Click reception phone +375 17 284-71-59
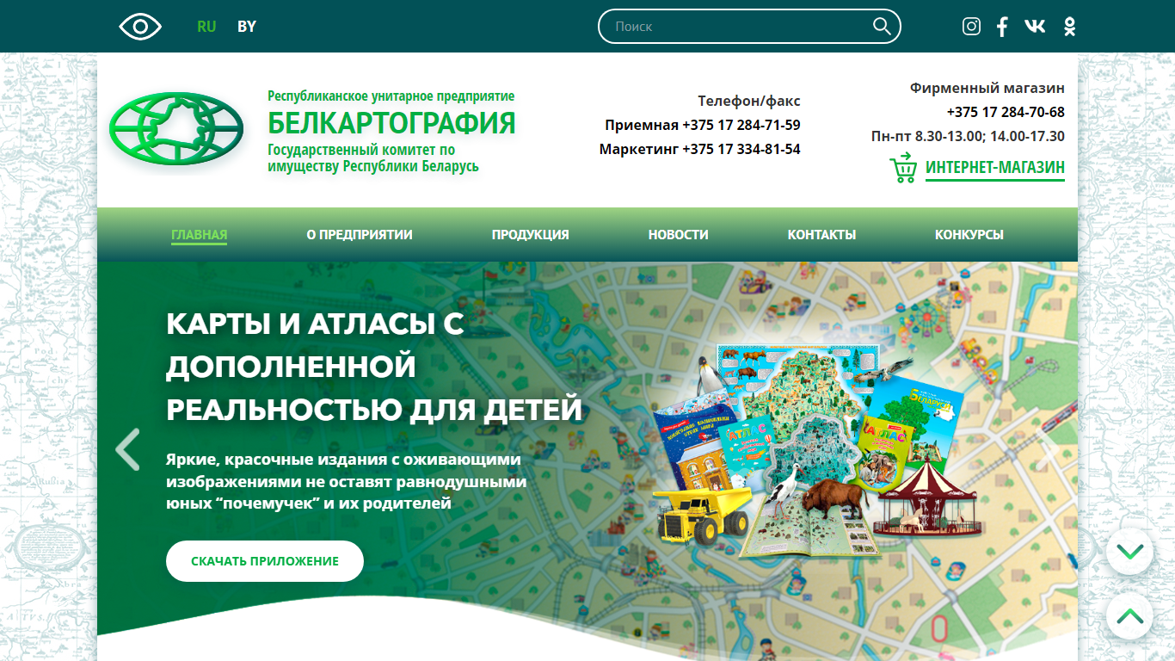This screenshot has width=1175, height=661. coord(741,125)
